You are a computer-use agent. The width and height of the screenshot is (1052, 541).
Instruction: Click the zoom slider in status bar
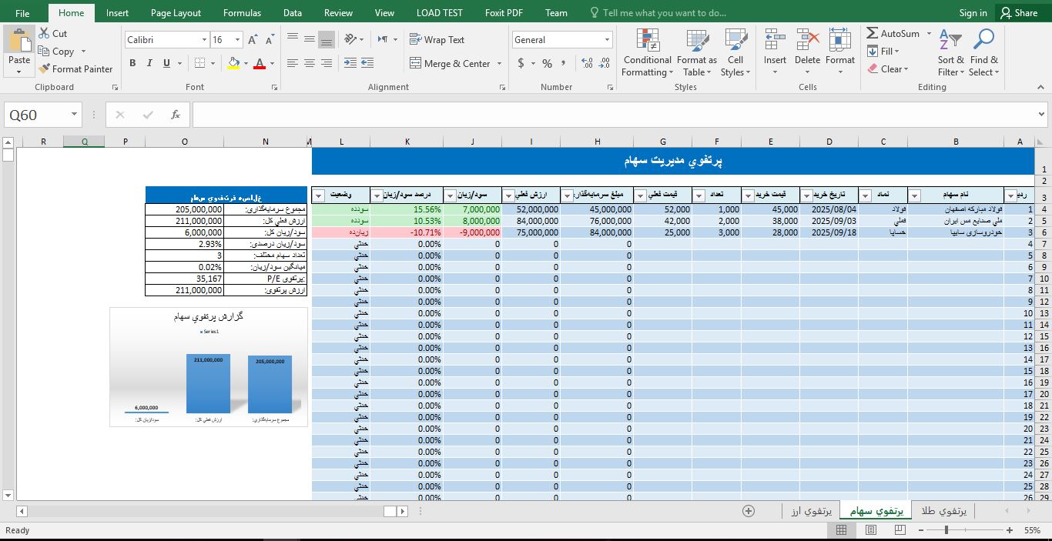click(x=947, y=530)
